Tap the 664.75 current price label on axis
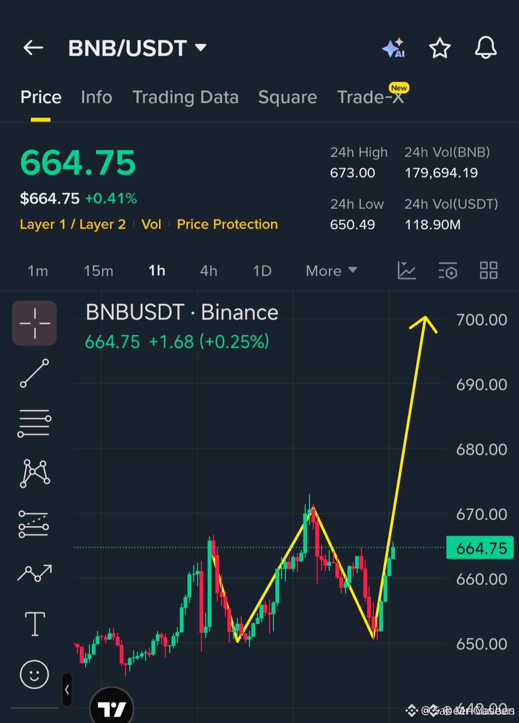Screen dimensions: 519x723 (480, 548)
